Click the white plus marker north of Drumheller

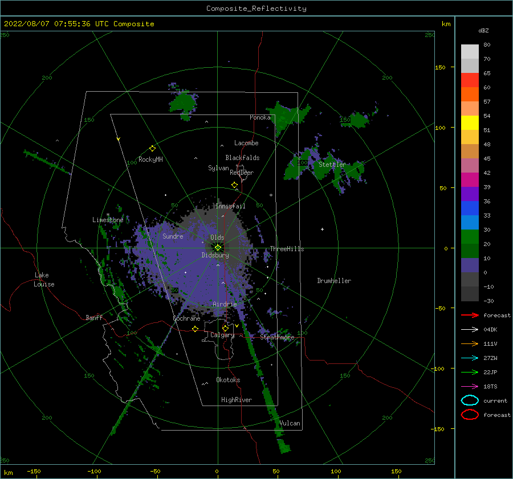pyautogui.click(x=322, y=229)
